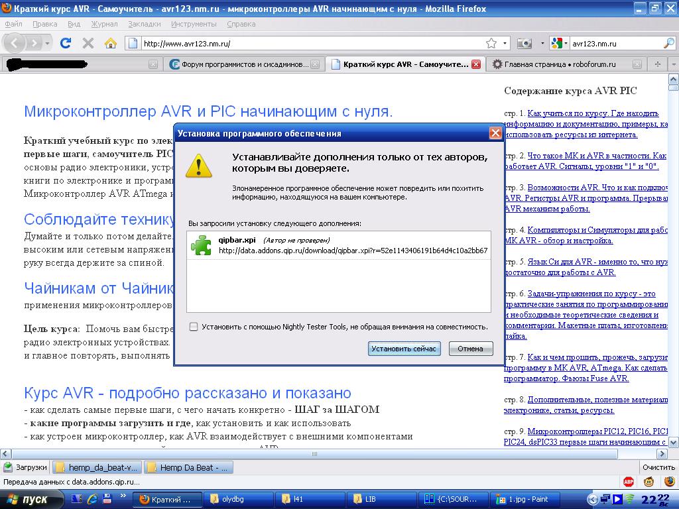The height and width of the screenshot is (509, 679).
Task: Open the address bar history dropdown
Action: click(505, 44)
